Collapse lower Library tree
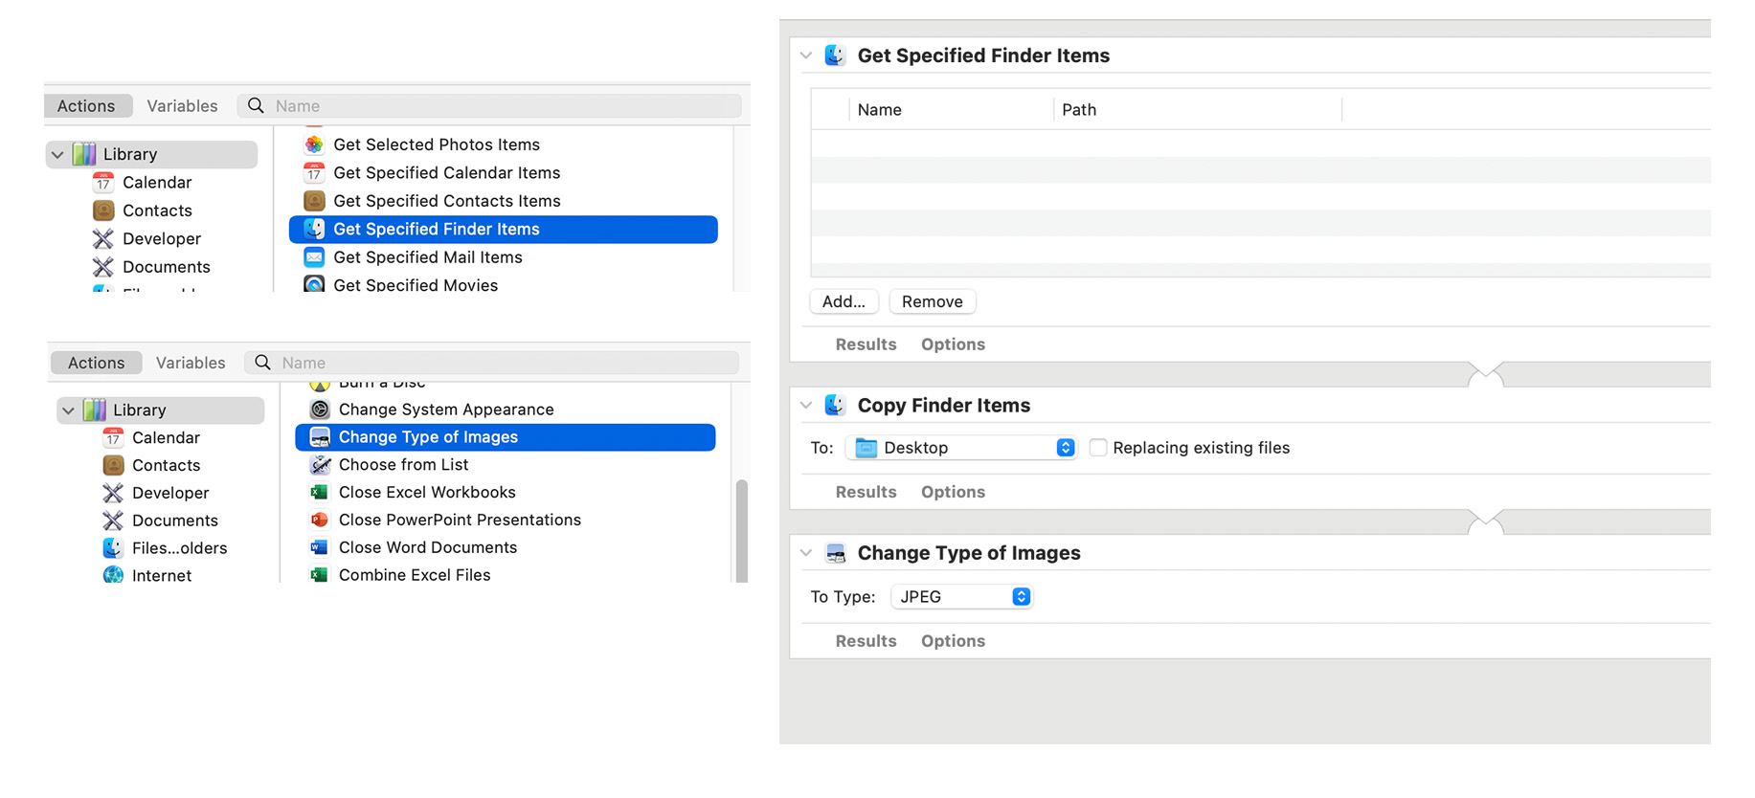Screen dimensions: 1755x798 [68, 410]
